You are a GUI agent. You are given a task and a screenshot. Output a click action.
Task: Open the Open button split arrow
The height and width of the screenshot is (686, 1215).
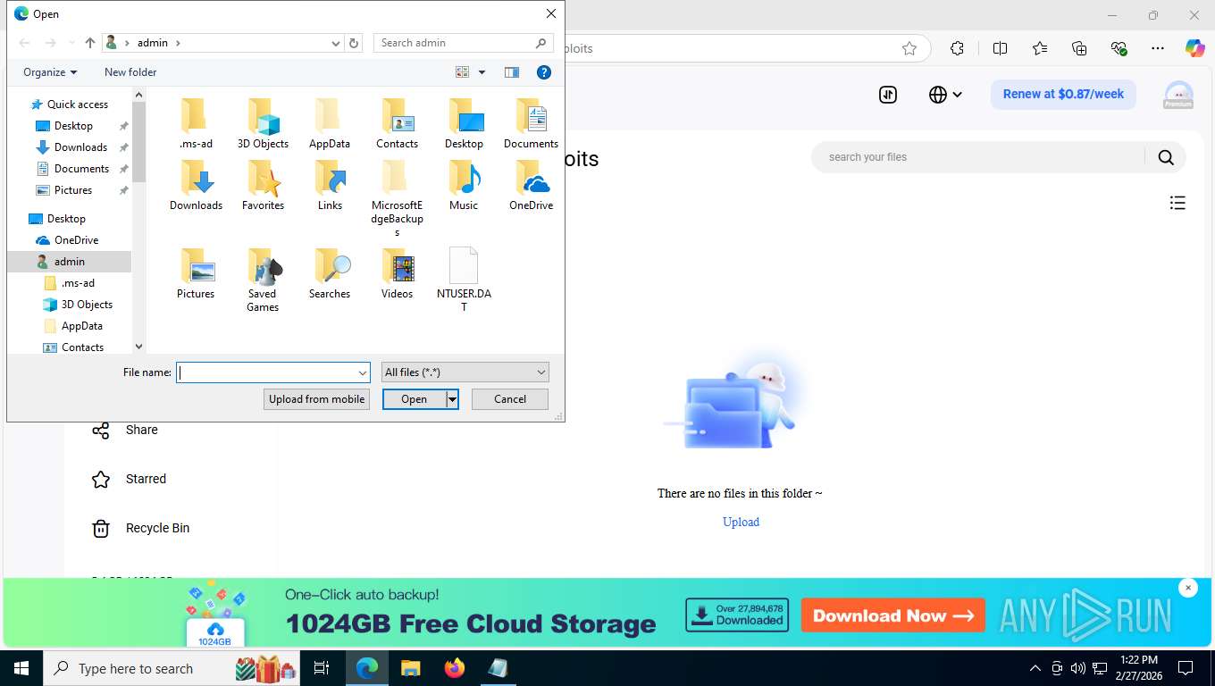coord(452,399)
